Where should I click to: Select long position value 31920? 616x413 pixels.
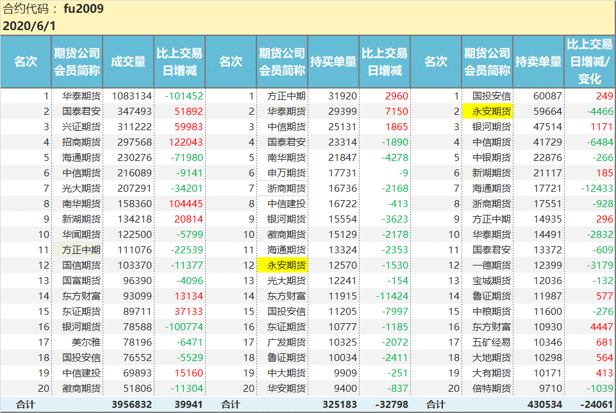[x=342, y=96]
